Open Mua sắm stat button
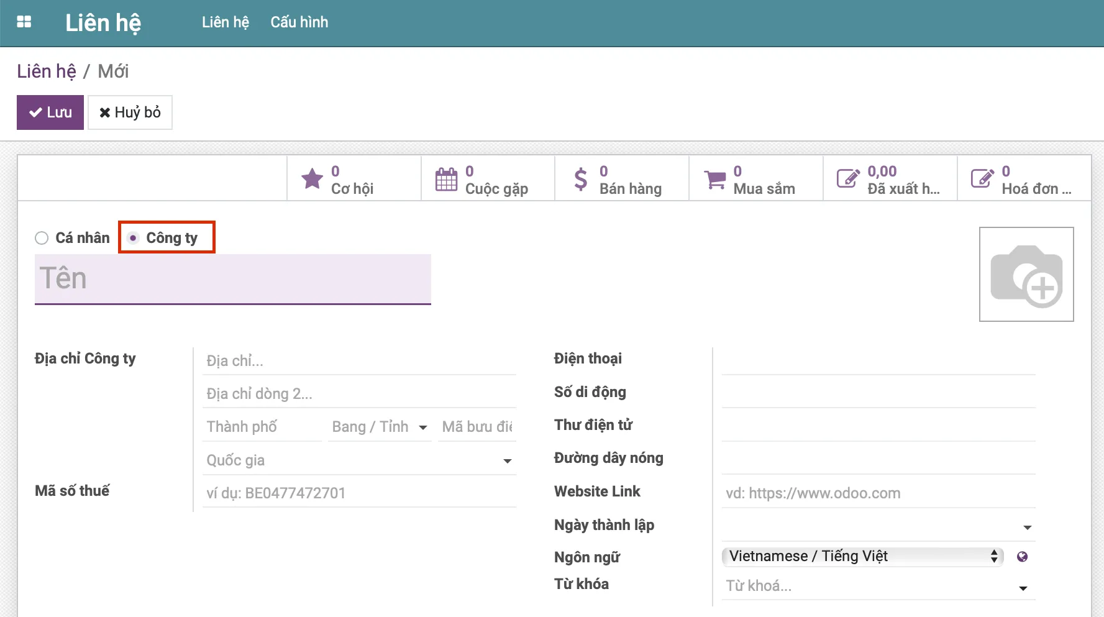Image resolution: width=1104 pixels, height=617 pixels. pos(756,178)
